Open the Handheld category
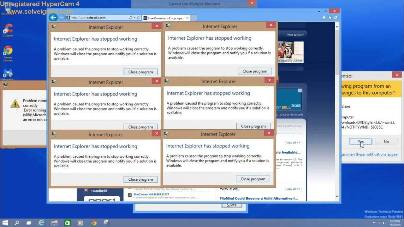Image resolution: width=404 pixels, height=227 pixels. tap(99, 191)
